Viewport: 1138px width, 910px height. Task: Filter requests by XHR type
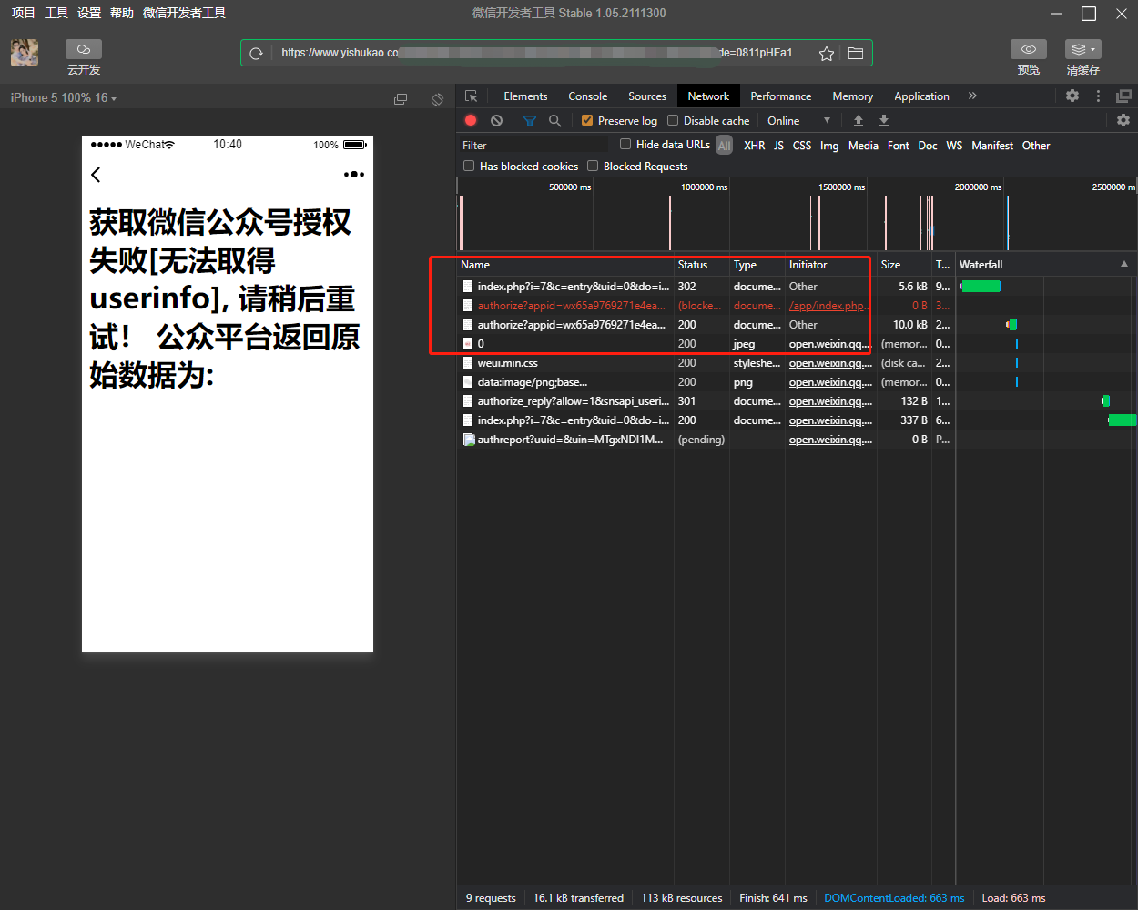point(754,146)
